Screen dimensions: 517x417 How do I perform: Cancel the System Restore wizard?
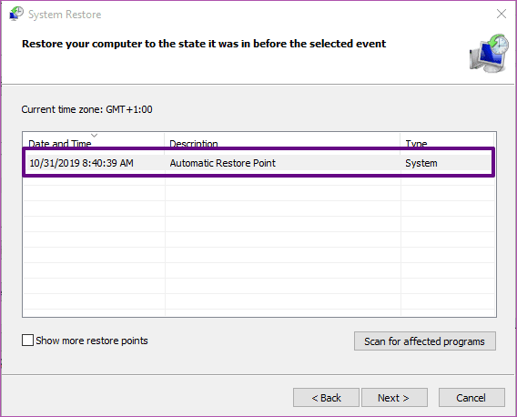tap(471, 398)
